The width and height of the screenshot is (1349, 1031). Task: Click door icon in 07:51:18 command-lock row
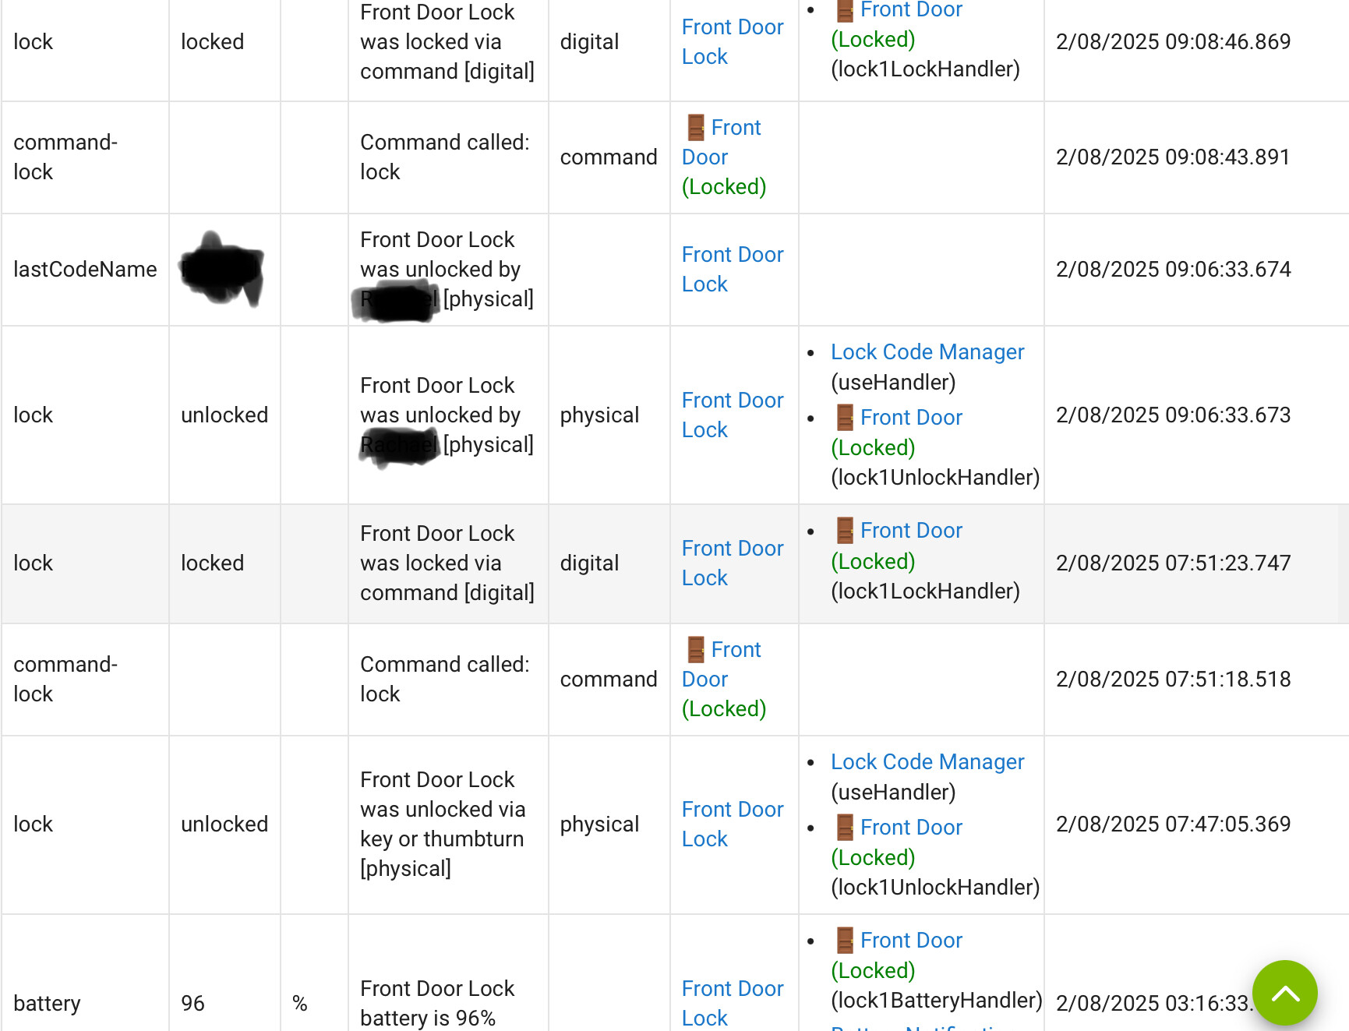coord(696,650)
